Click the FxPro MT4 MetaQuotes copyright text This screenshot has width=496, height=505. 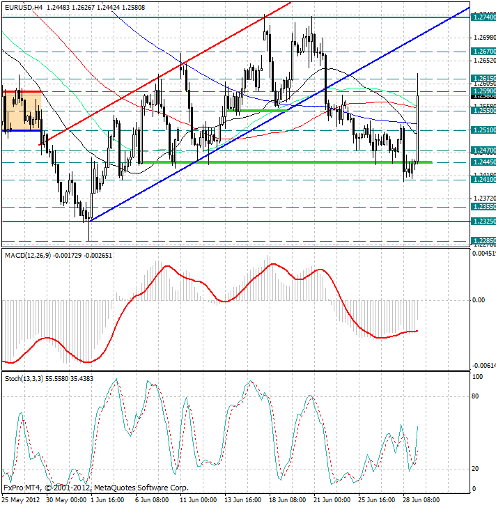[x=96, y=487]
